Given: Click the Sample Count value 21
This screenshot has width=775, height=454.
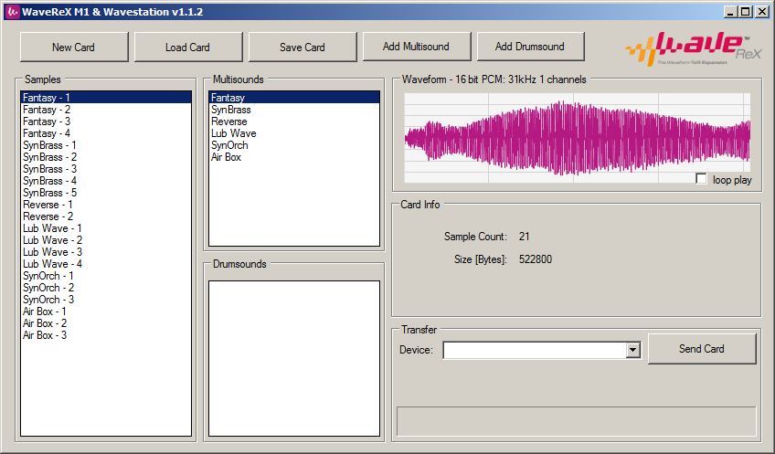Looking at the screenshot, I should 524,237.
